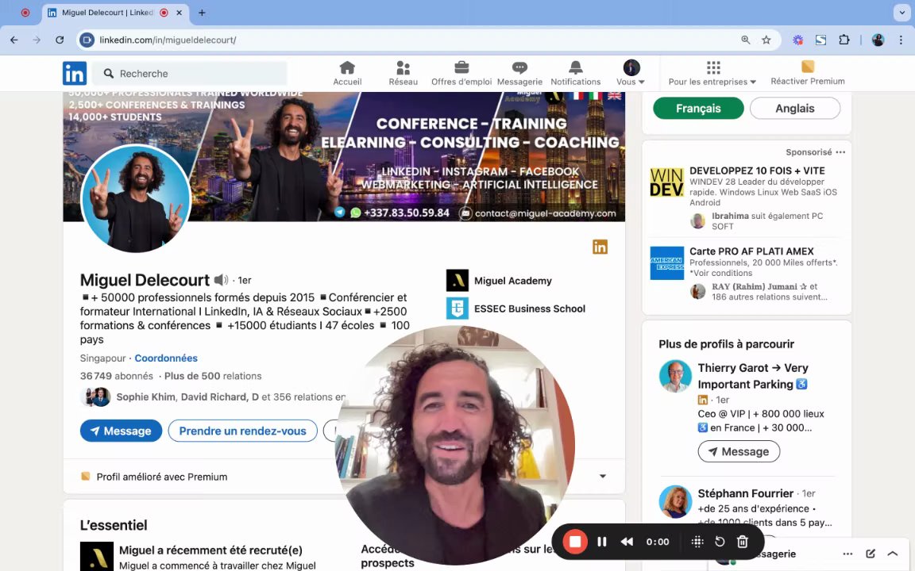Expand Pour les entreprises menu

point(712,74)
